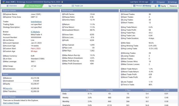The image size is (179, 106).
Task: Click the sync arrows icon
Action: tap(152, 2)
